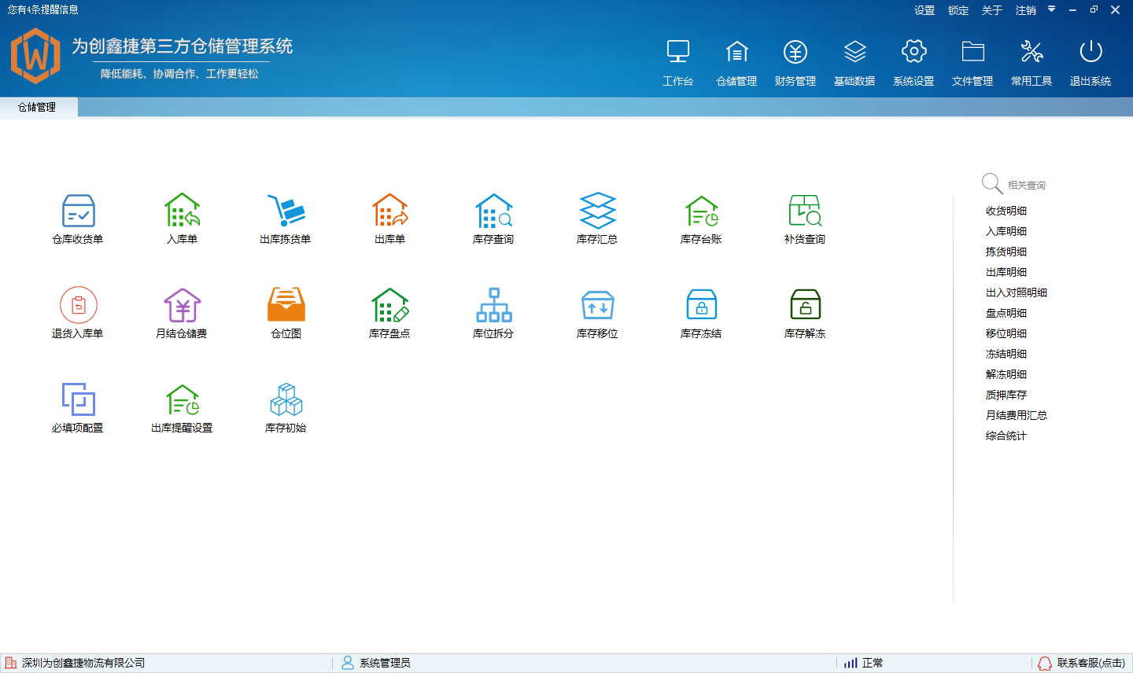Open the 仓位图 location map icon
The image size is (1133, 673).
click(286, 305)
